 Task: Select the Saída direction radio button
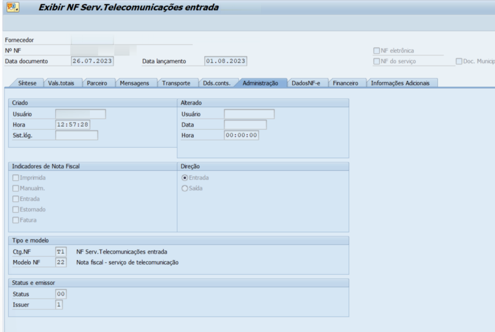click(x=185, y=188)
